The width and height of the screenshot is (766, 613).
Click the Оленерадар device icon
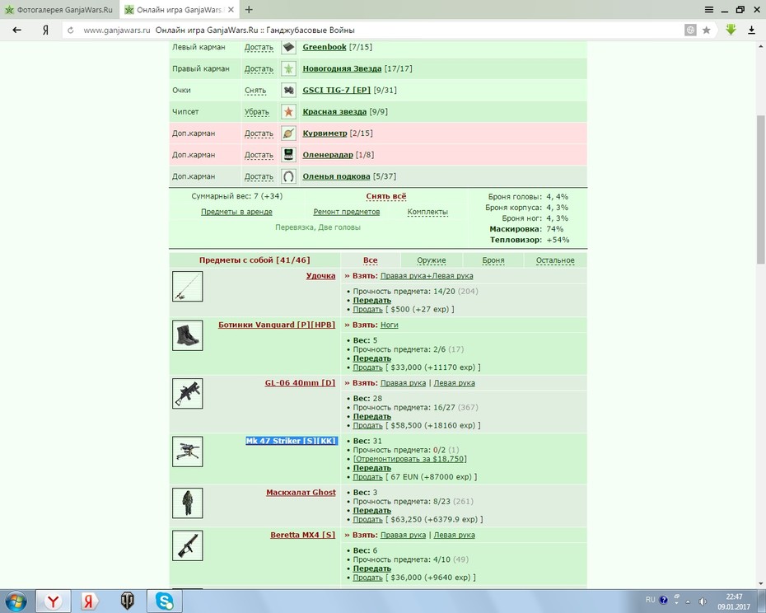289,155
